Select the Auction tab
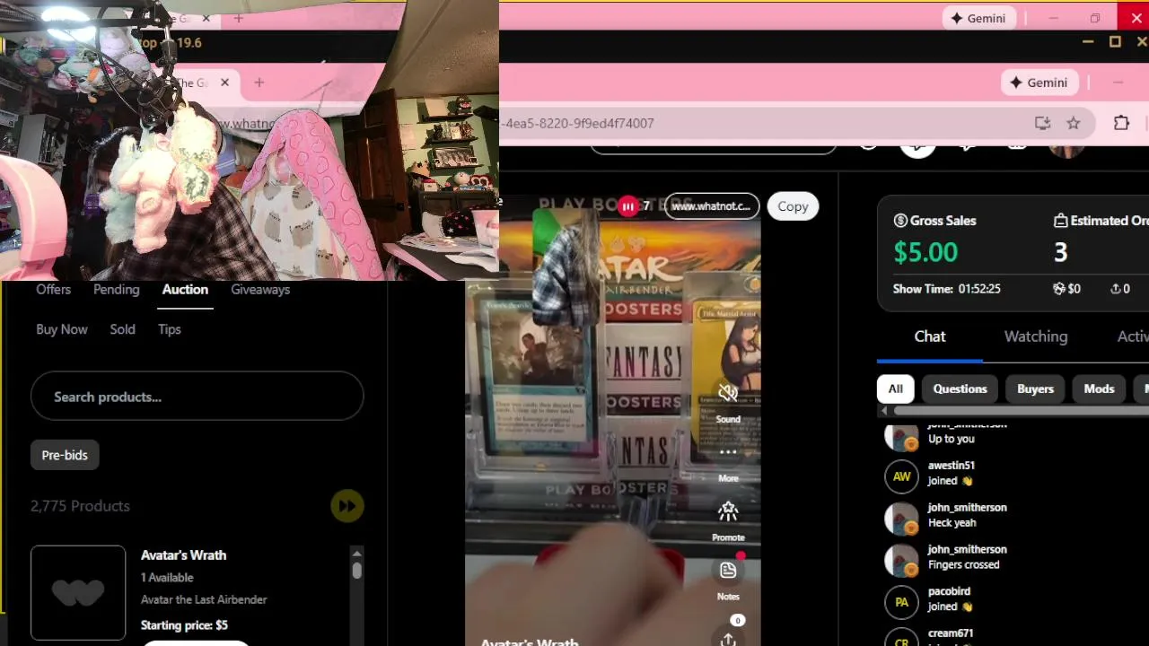 click(x=185, y=289)
